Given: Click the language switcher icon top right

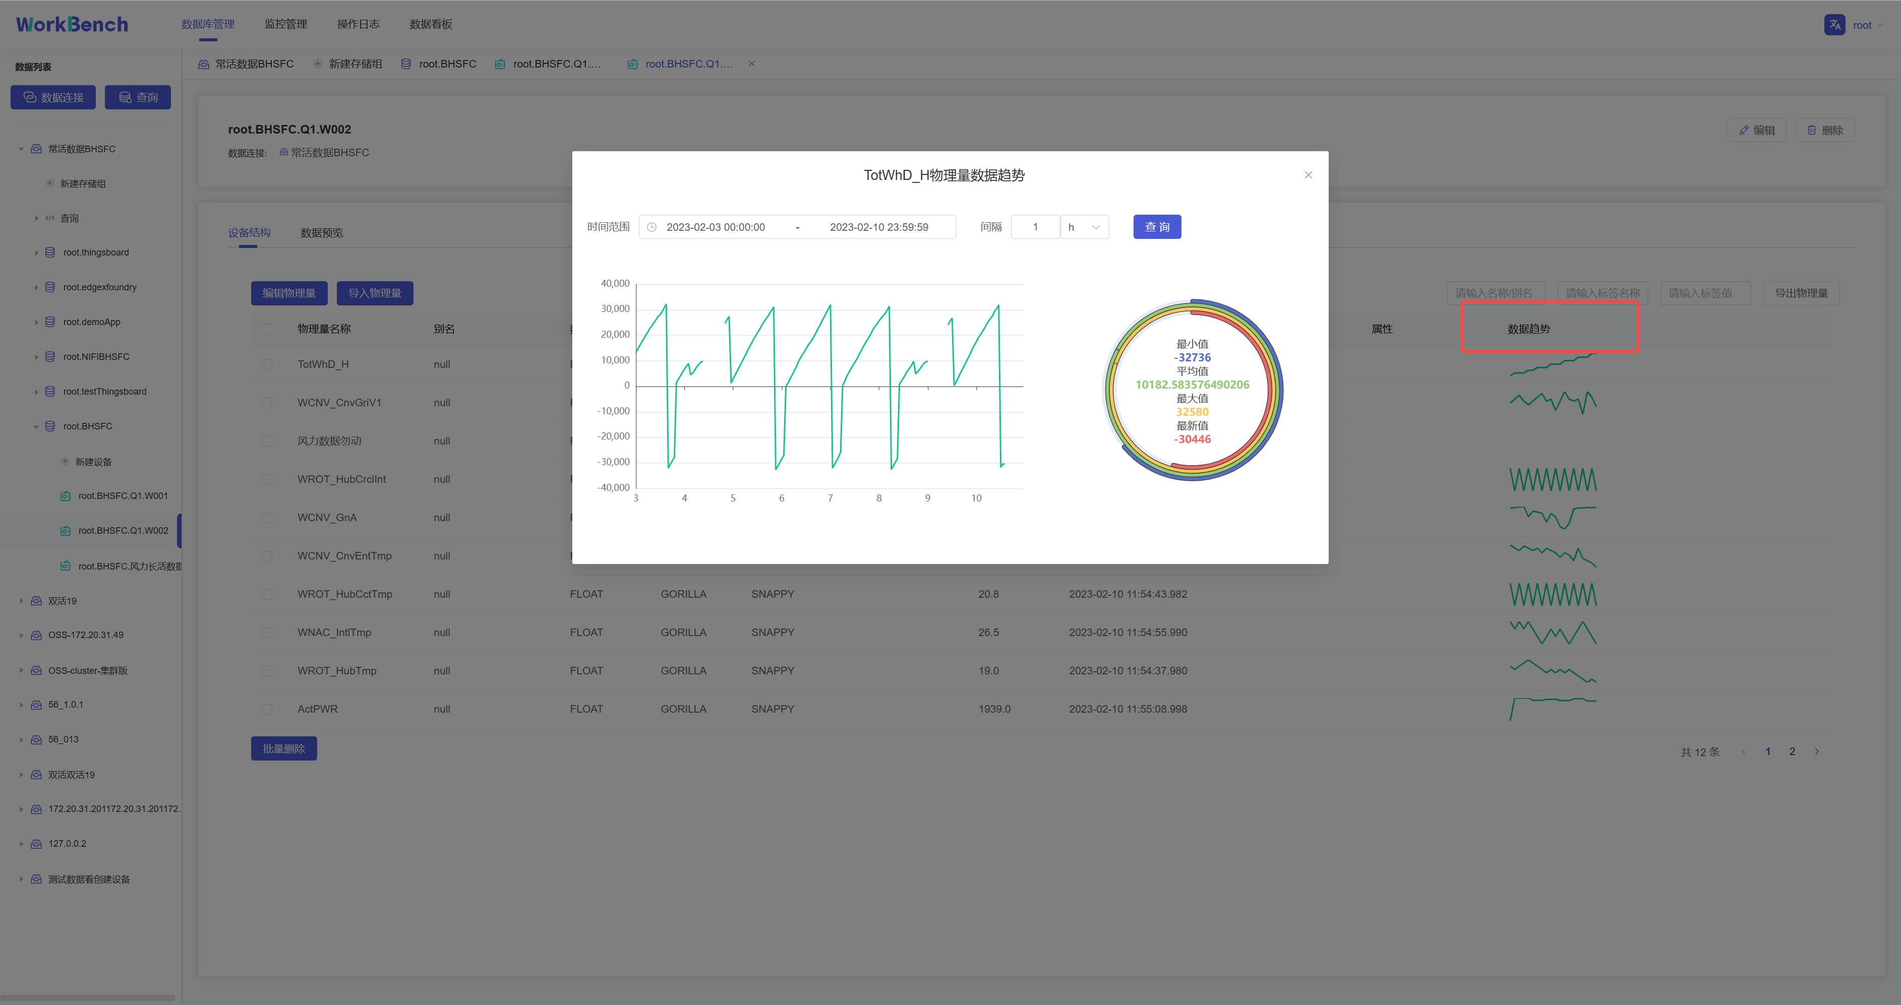Looking at the screenshot, I should click(x=1834, y=24).
